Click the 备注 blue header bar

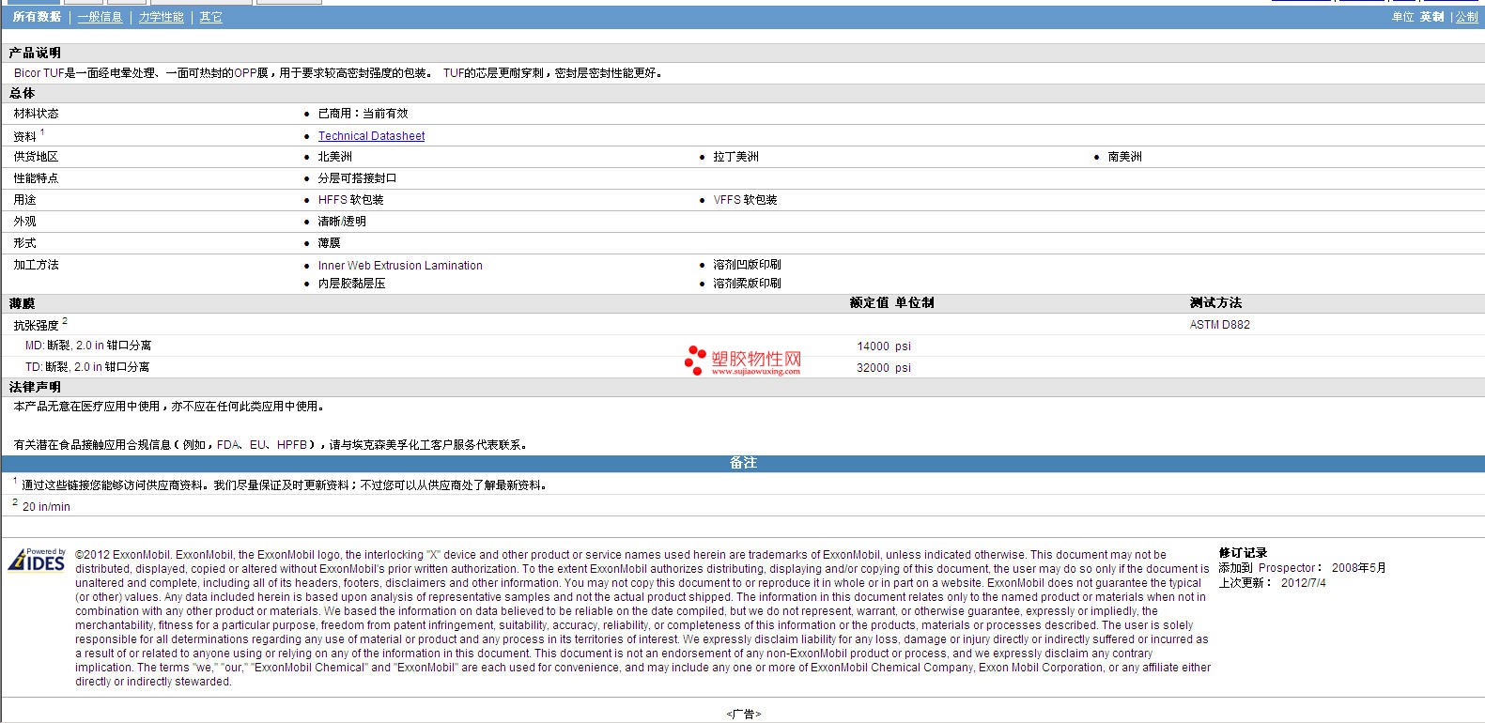click(743, 463)
